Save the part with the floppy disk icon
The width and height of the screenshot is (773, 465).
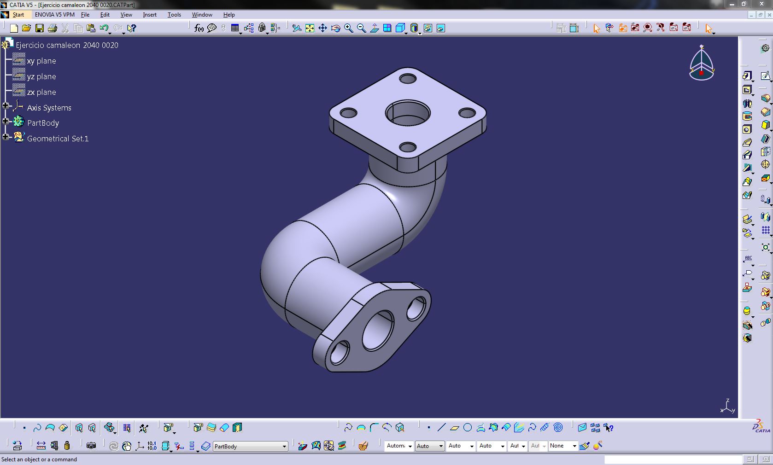pos(39,28)
